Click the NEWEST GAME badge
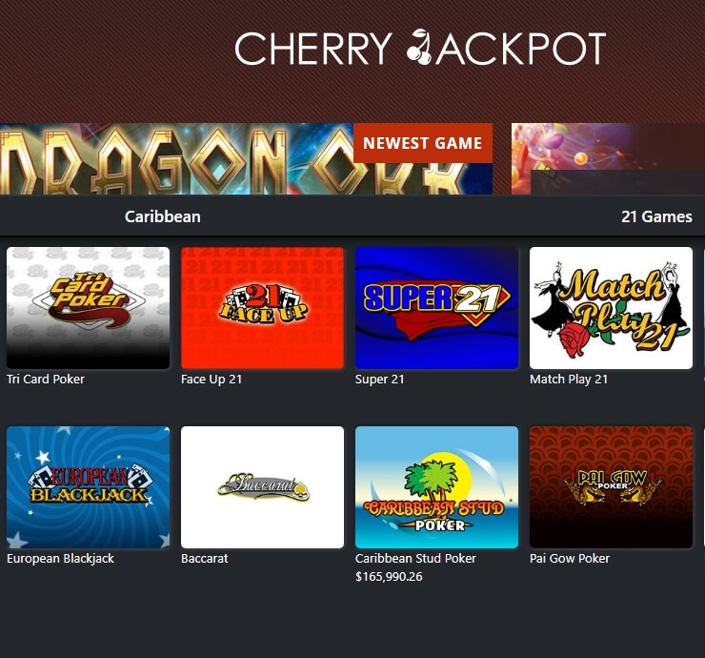 [x=423, y=143]
